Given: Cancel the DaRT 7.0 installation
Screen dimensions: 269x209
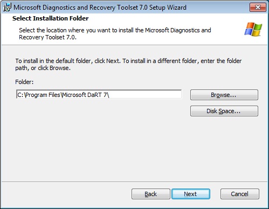Looking at the screenshot, I should 240,194.
